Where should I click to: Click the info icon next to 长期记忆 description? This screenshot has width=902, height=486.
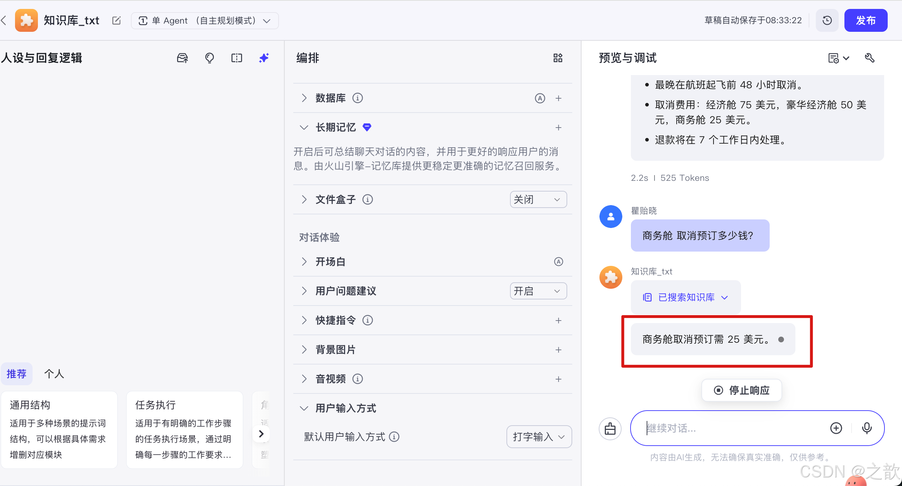tap(367, 127)
